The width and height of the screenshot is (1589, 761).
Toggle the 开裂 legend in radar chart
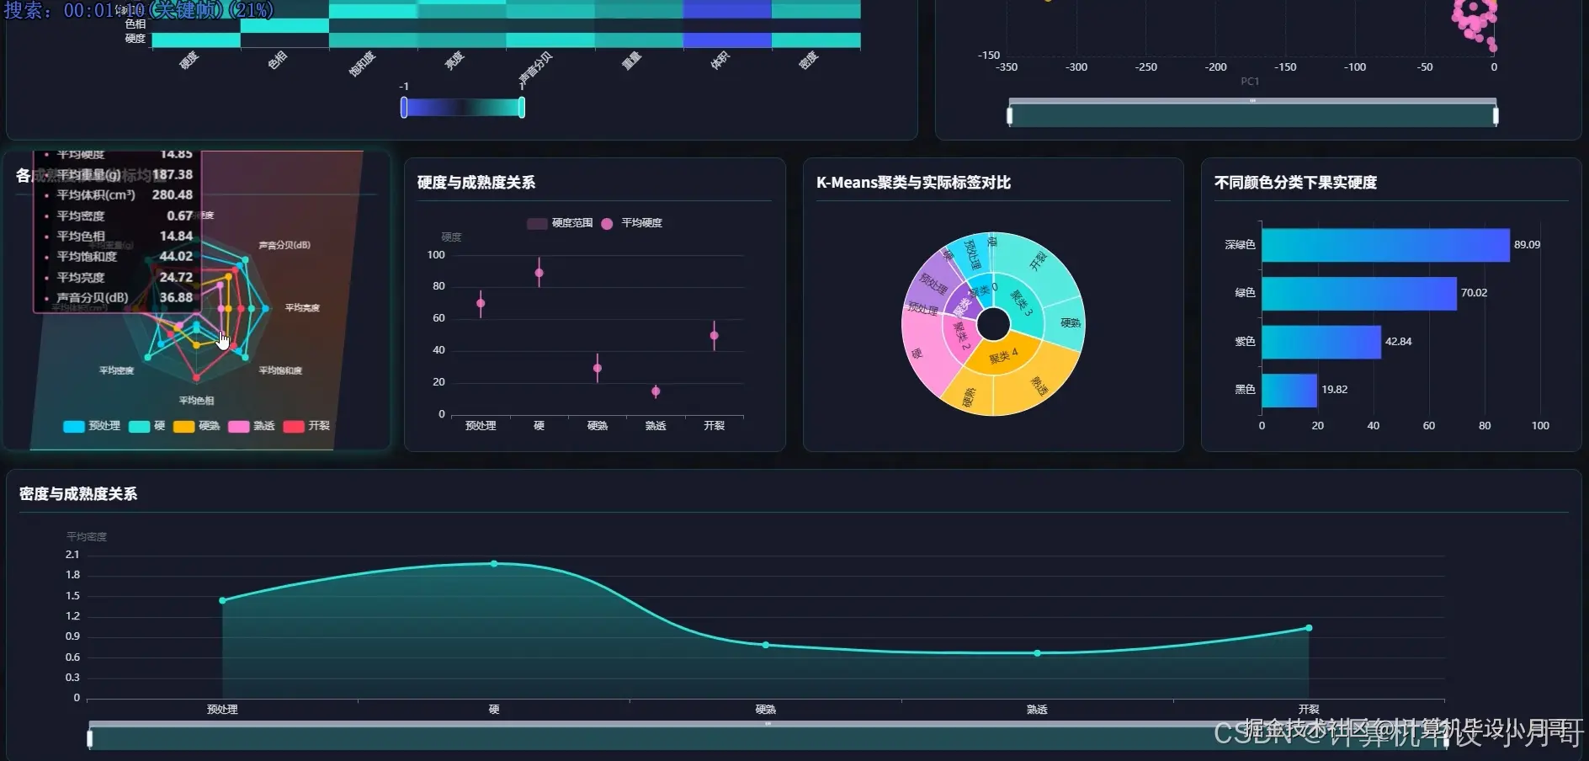(306, 426)
